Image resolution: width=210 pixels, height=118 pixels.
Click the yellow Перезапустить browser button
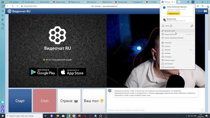coord(173,14)
